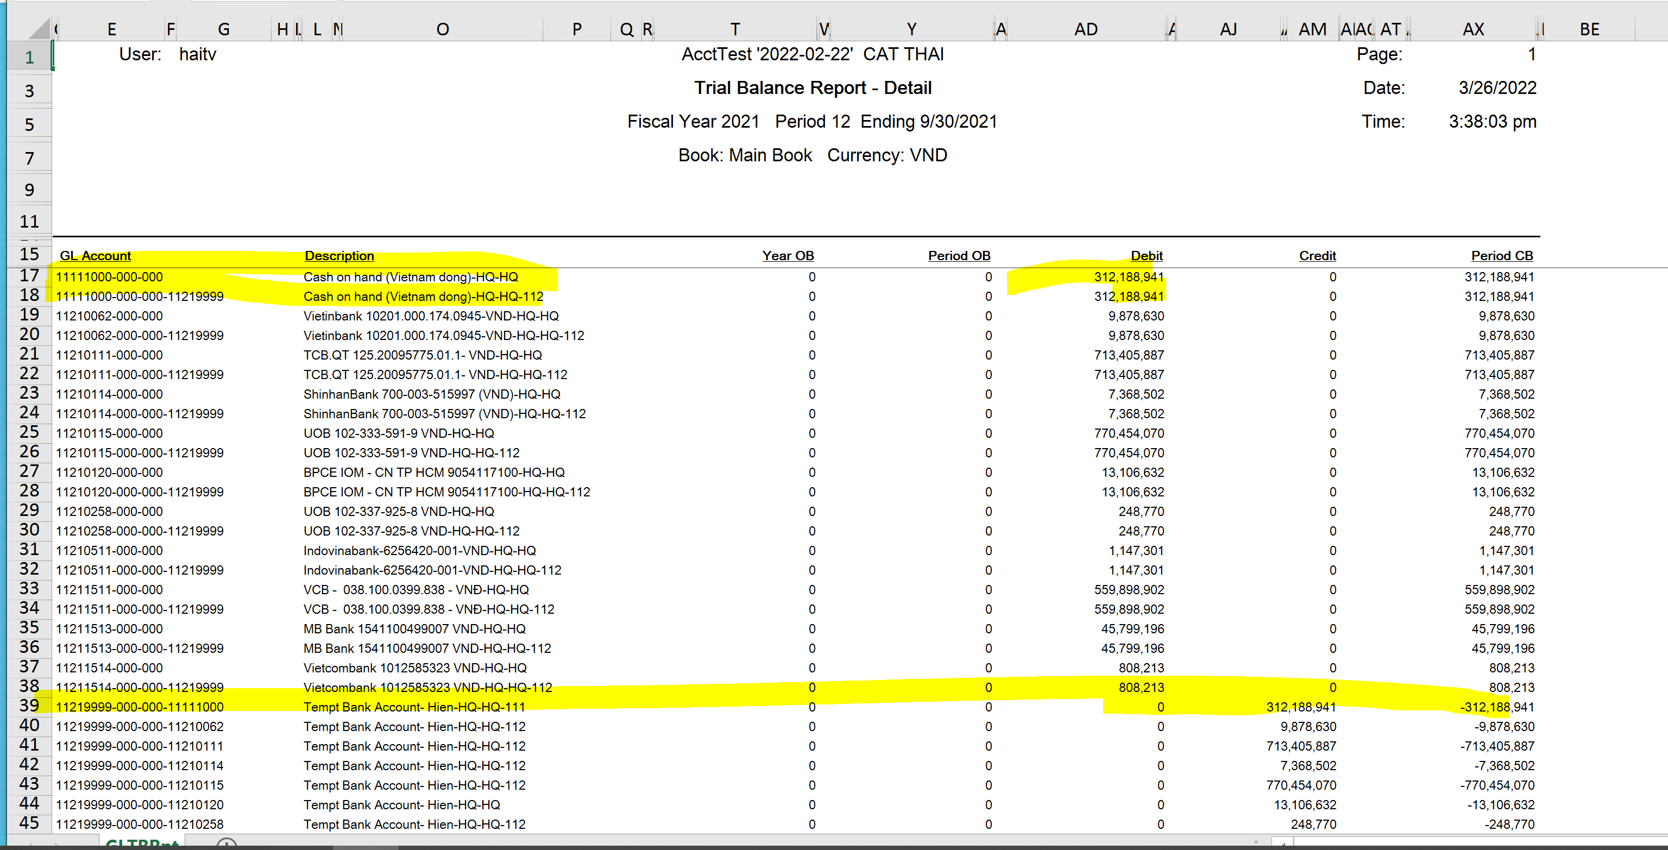The image size is (1668, 850).
Task: Select account cell 11219999-000-000-11210258
Action: pos(140,824)
